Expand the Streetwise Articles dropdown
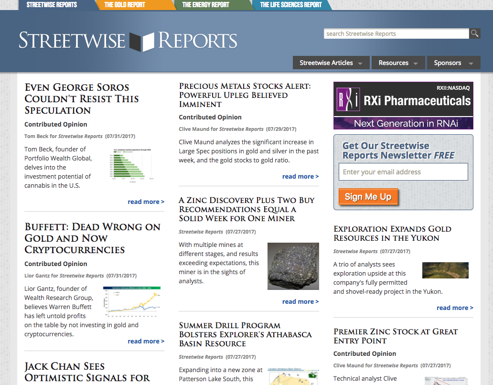The image size is (493, 385). 331,63
